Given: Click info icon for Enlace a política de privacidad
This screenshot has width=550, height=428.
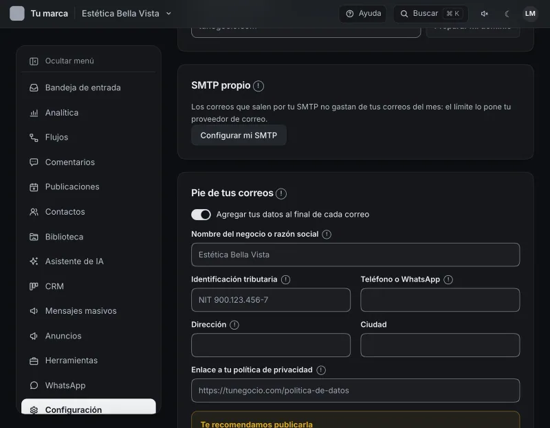Looking at the screenshot, I should (x=321, y=370).
